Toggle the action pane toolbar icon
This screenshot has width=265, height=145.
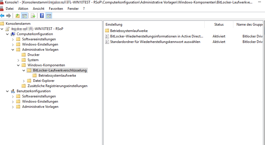(x=49, y=16)
